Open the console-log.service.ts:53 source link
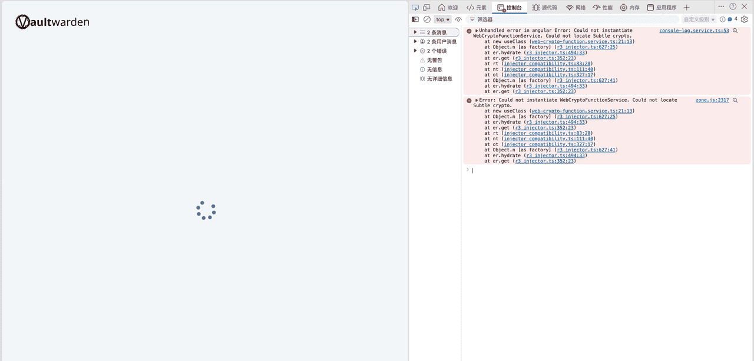This screenshot has height=361, width=754. [694, 31]
